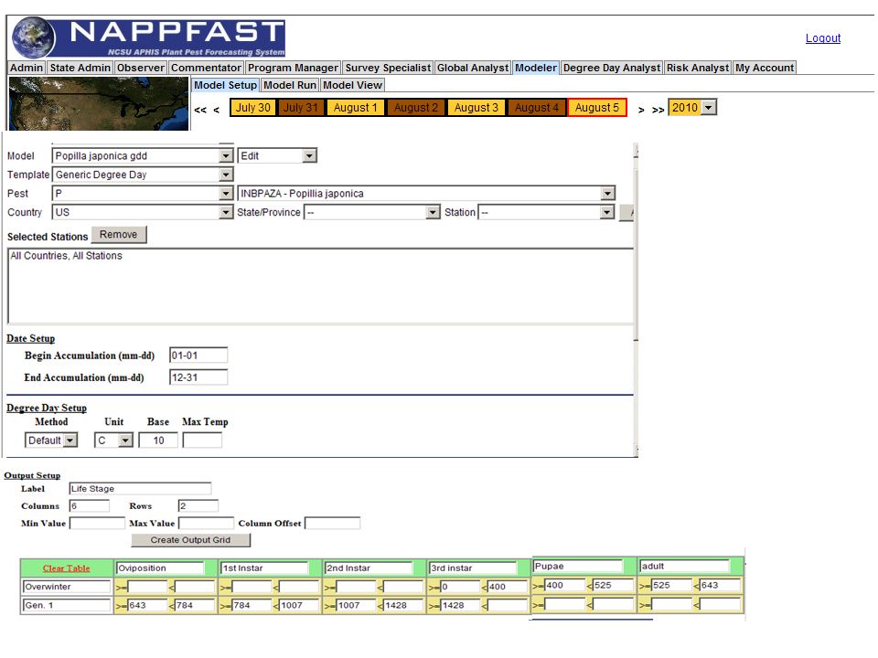Screen dimensions: 878x658
Task: Choose the August 1 date button
Action: [355, 108]
